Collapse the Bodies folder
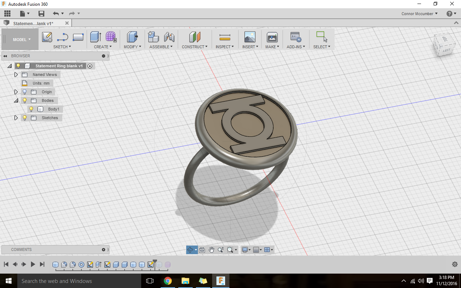 16,100
